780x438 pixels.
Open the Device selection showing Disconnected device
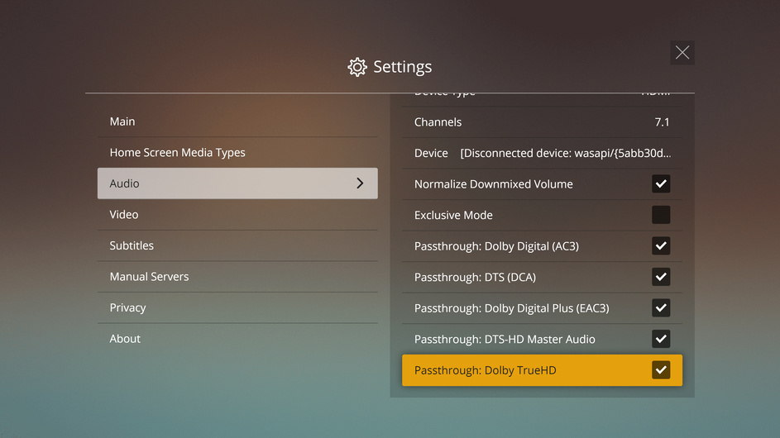click(542, 153)
